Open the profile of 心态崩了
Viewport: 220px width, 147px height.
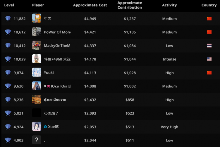pyautogui.click(x=51, y=113)
